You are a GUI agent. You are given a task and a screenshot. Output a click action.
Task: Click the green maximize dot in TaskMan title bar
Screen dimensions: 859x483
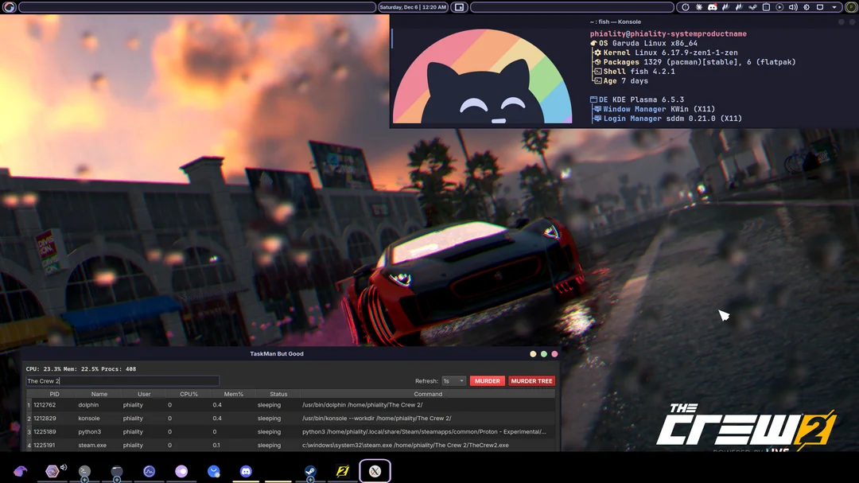tap(544, 354)
